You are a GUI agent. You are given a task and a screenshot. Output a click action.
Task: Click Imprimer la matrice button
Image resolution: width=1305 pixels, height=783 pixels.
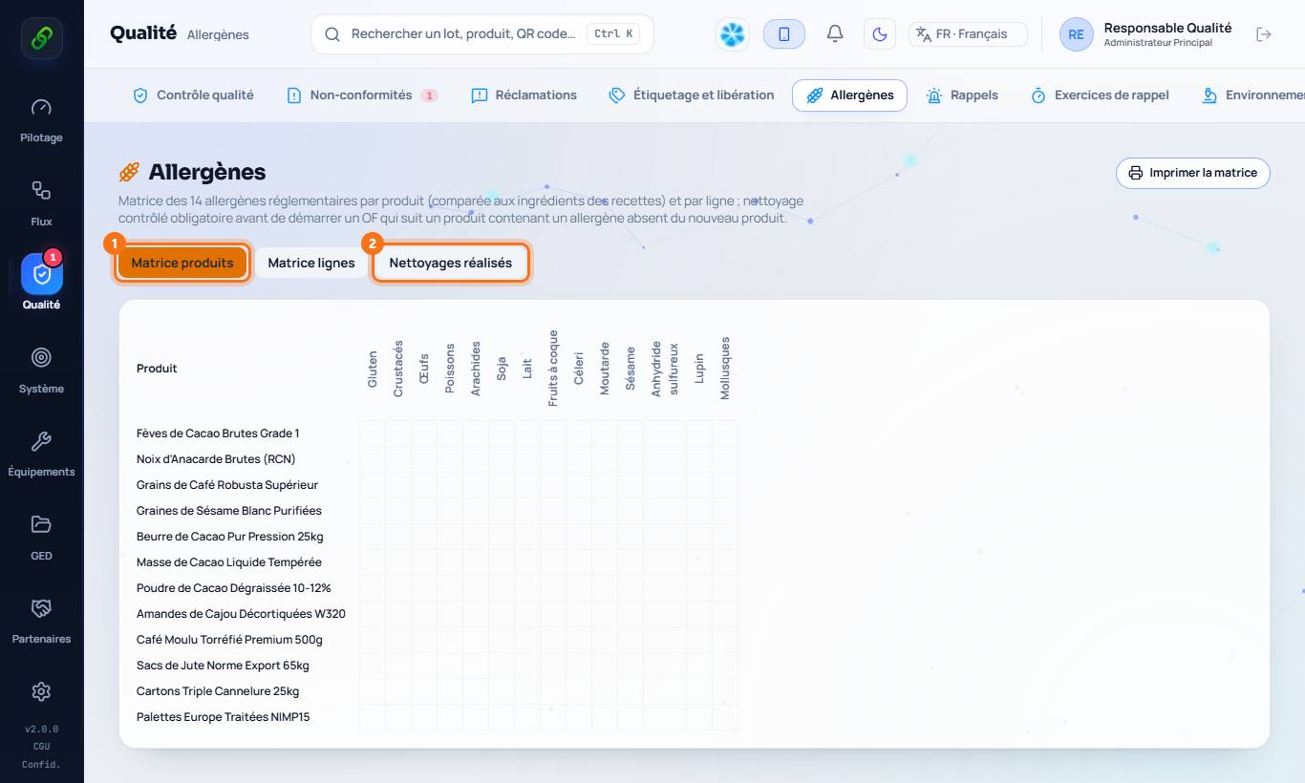coord(1193,173)
